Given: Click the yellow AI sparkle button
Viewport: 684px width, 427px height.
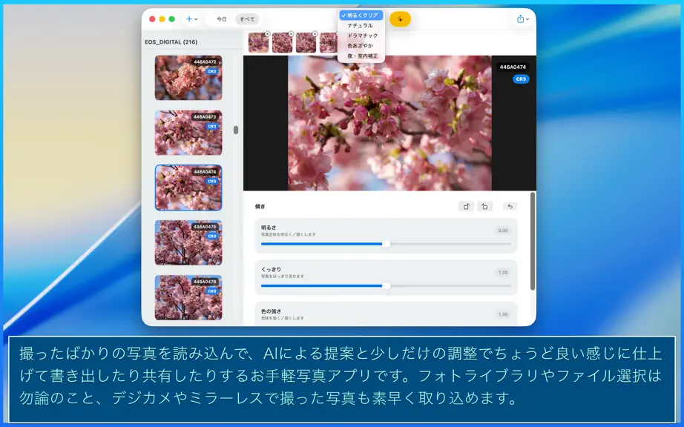Looking at the screenshot, I should 400,19.
